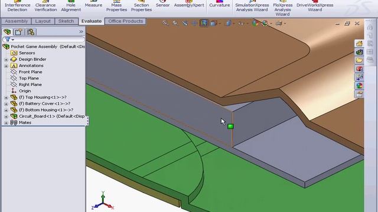Image resolution: width=378 pixels, height=212 pixels.
Task: Open the PropertyManager tab
Action: 19,32
